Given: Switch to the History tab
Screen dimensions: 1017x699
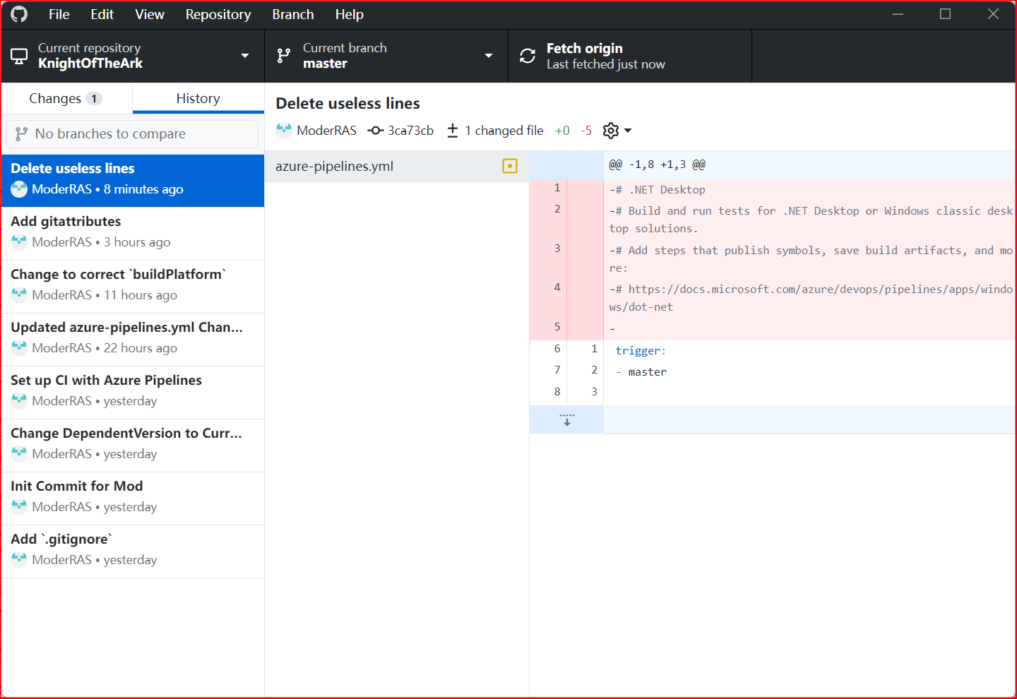Looking at the screenshot, I should [x=198, y=98].
